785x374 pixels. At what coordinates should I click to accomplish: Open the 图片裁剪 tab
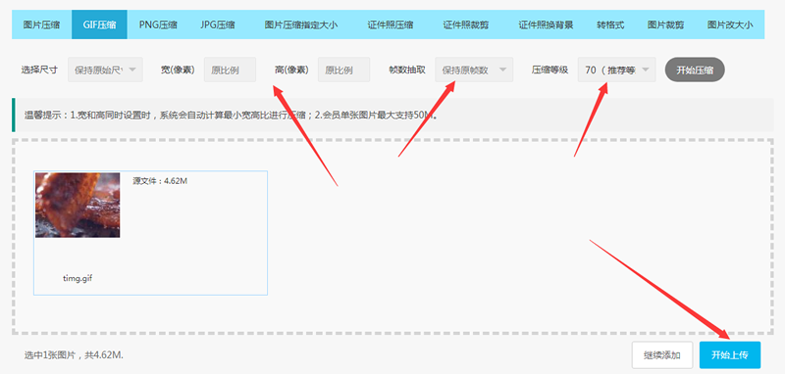pyautogui.click(x=665, y=24)
